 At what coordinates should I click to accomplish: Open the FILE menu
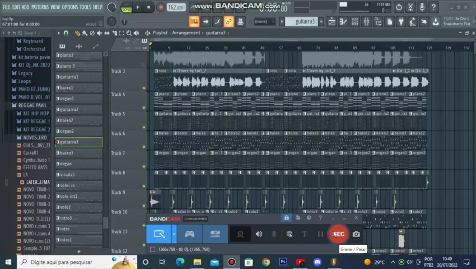click(7, 7)
